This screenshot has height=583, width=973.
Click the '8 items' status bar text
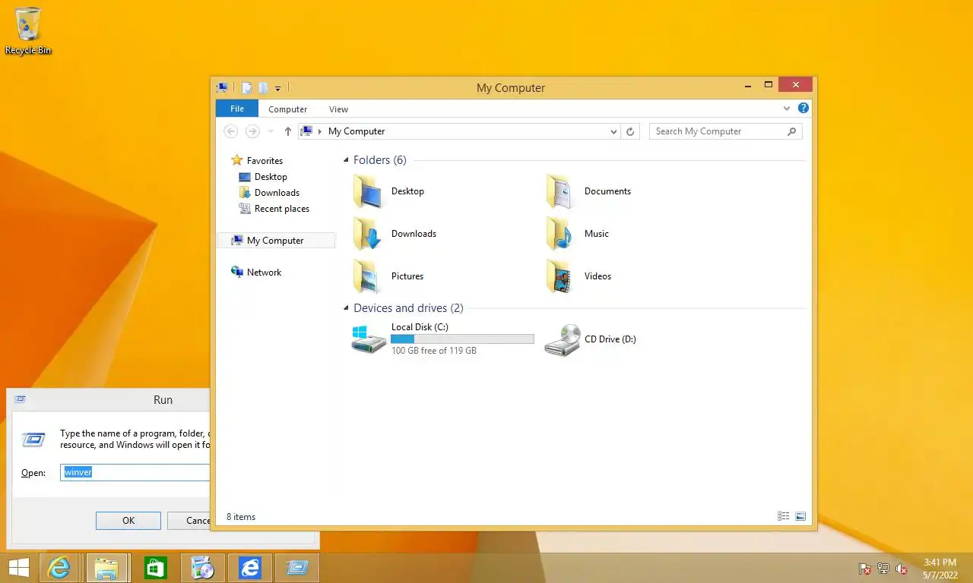pos(241,517)
